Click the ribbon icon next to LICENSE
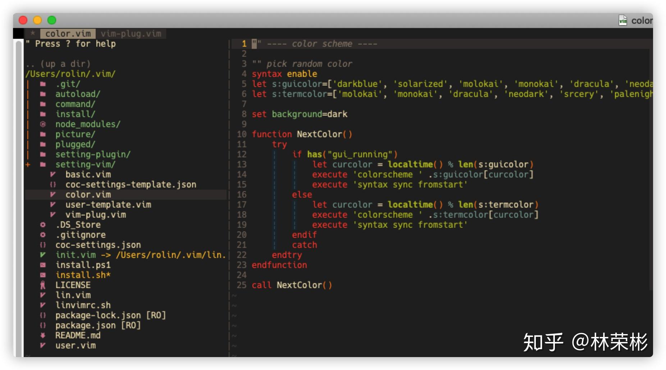Image resolution: width=666 pixels, height=370 pixels. click(43, 285)
